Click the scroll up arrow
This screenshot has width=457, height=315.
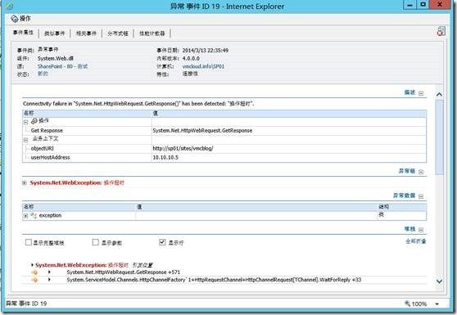click(x=439, y=95)
